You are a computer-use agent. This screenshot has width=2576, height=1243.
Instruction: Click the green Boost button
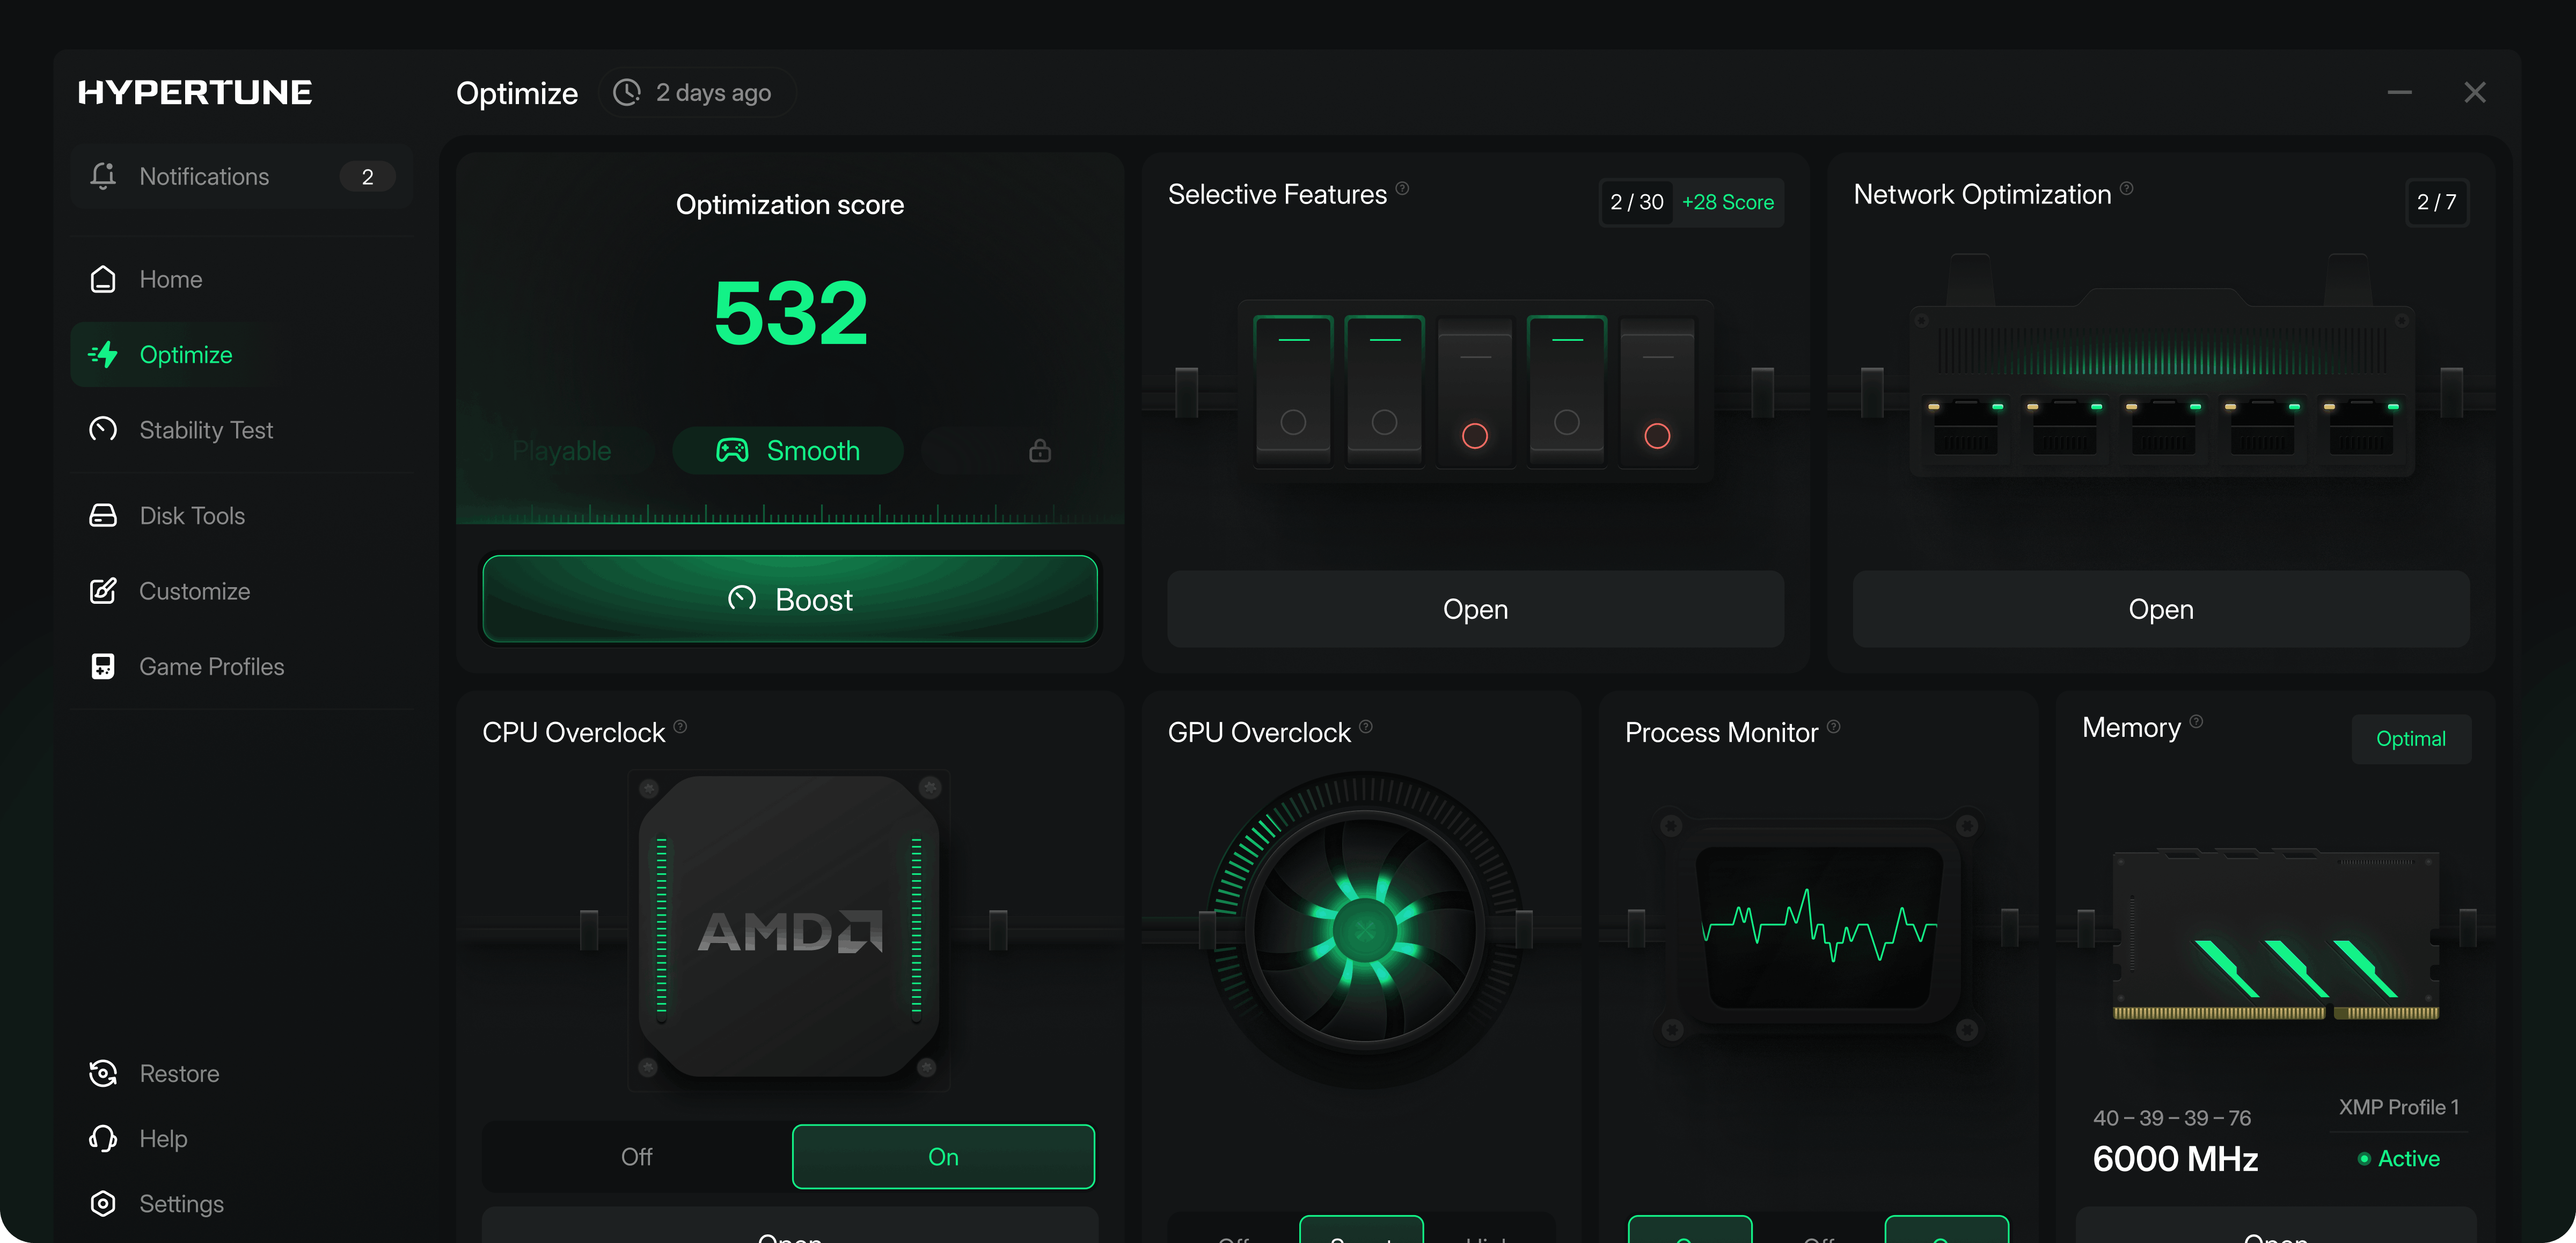point(790,599)
